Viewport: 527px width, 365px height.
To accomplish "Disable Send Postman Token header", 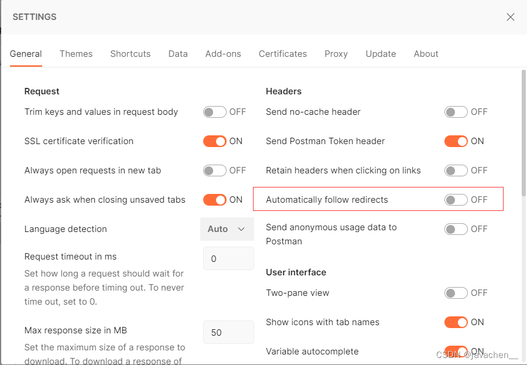I will [x=456, y=141].
